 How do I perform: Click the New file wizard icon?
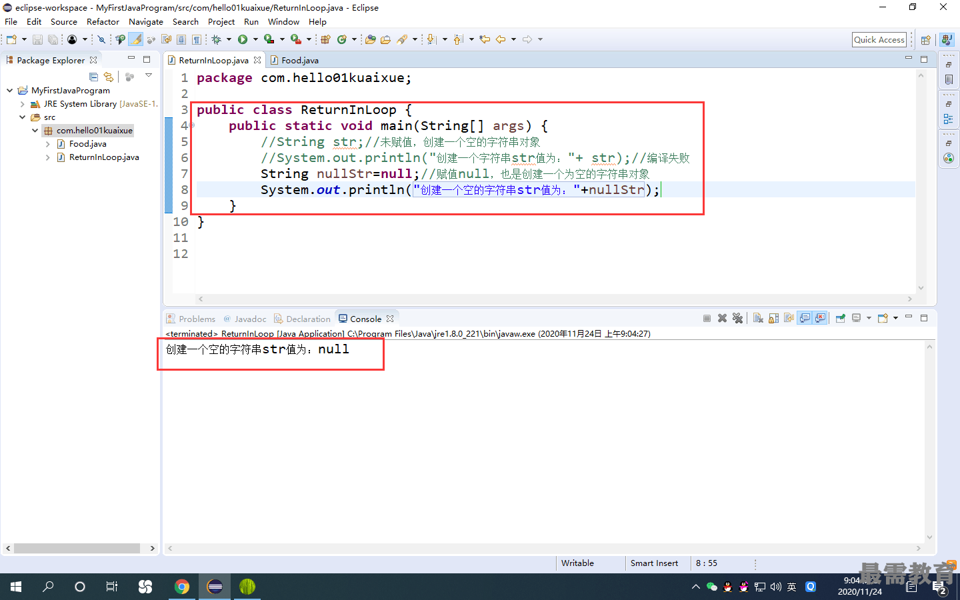[11, 39]
